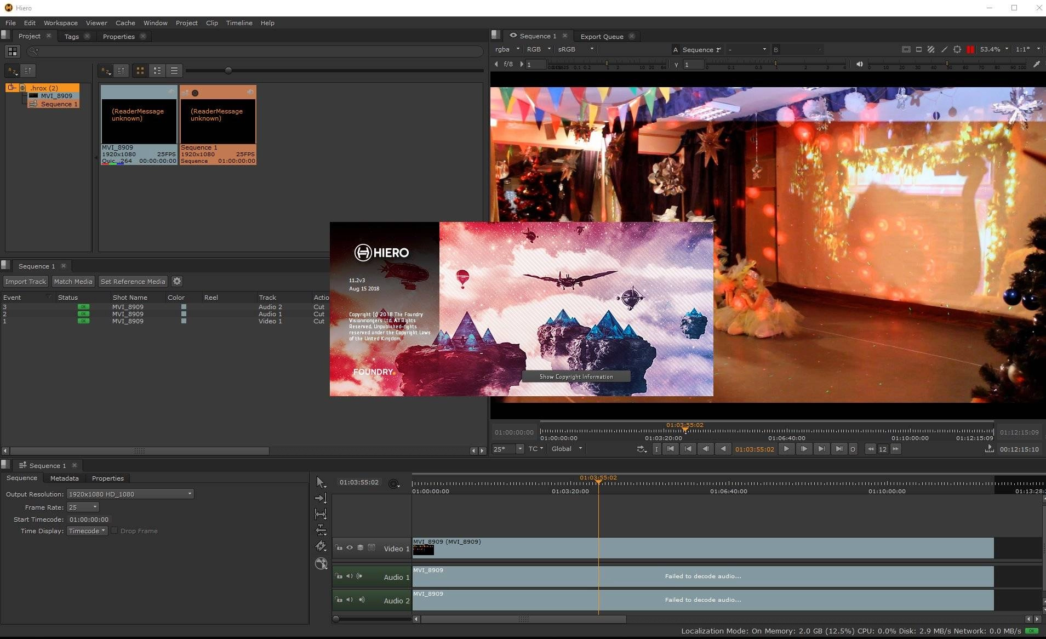This screenshot has width=1046, height=639.
Task: Select the Razor cut tool
Action: click(321, 546)
